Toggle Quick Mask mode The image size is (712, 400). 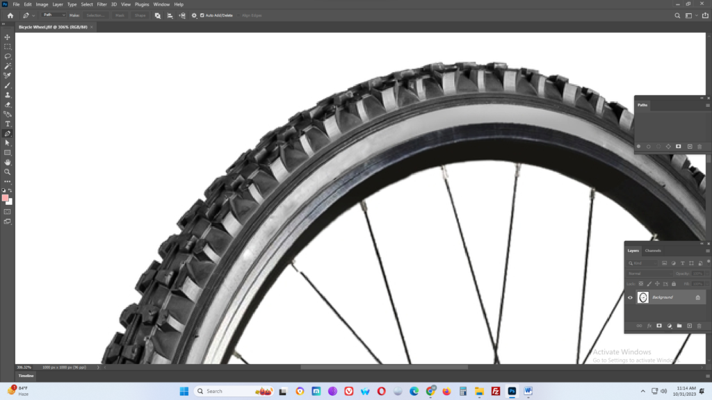click(x=7, y=212)
